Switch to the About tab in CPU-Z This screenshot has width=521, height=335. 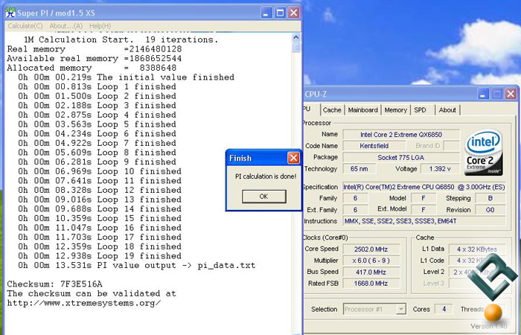point(447,110)
